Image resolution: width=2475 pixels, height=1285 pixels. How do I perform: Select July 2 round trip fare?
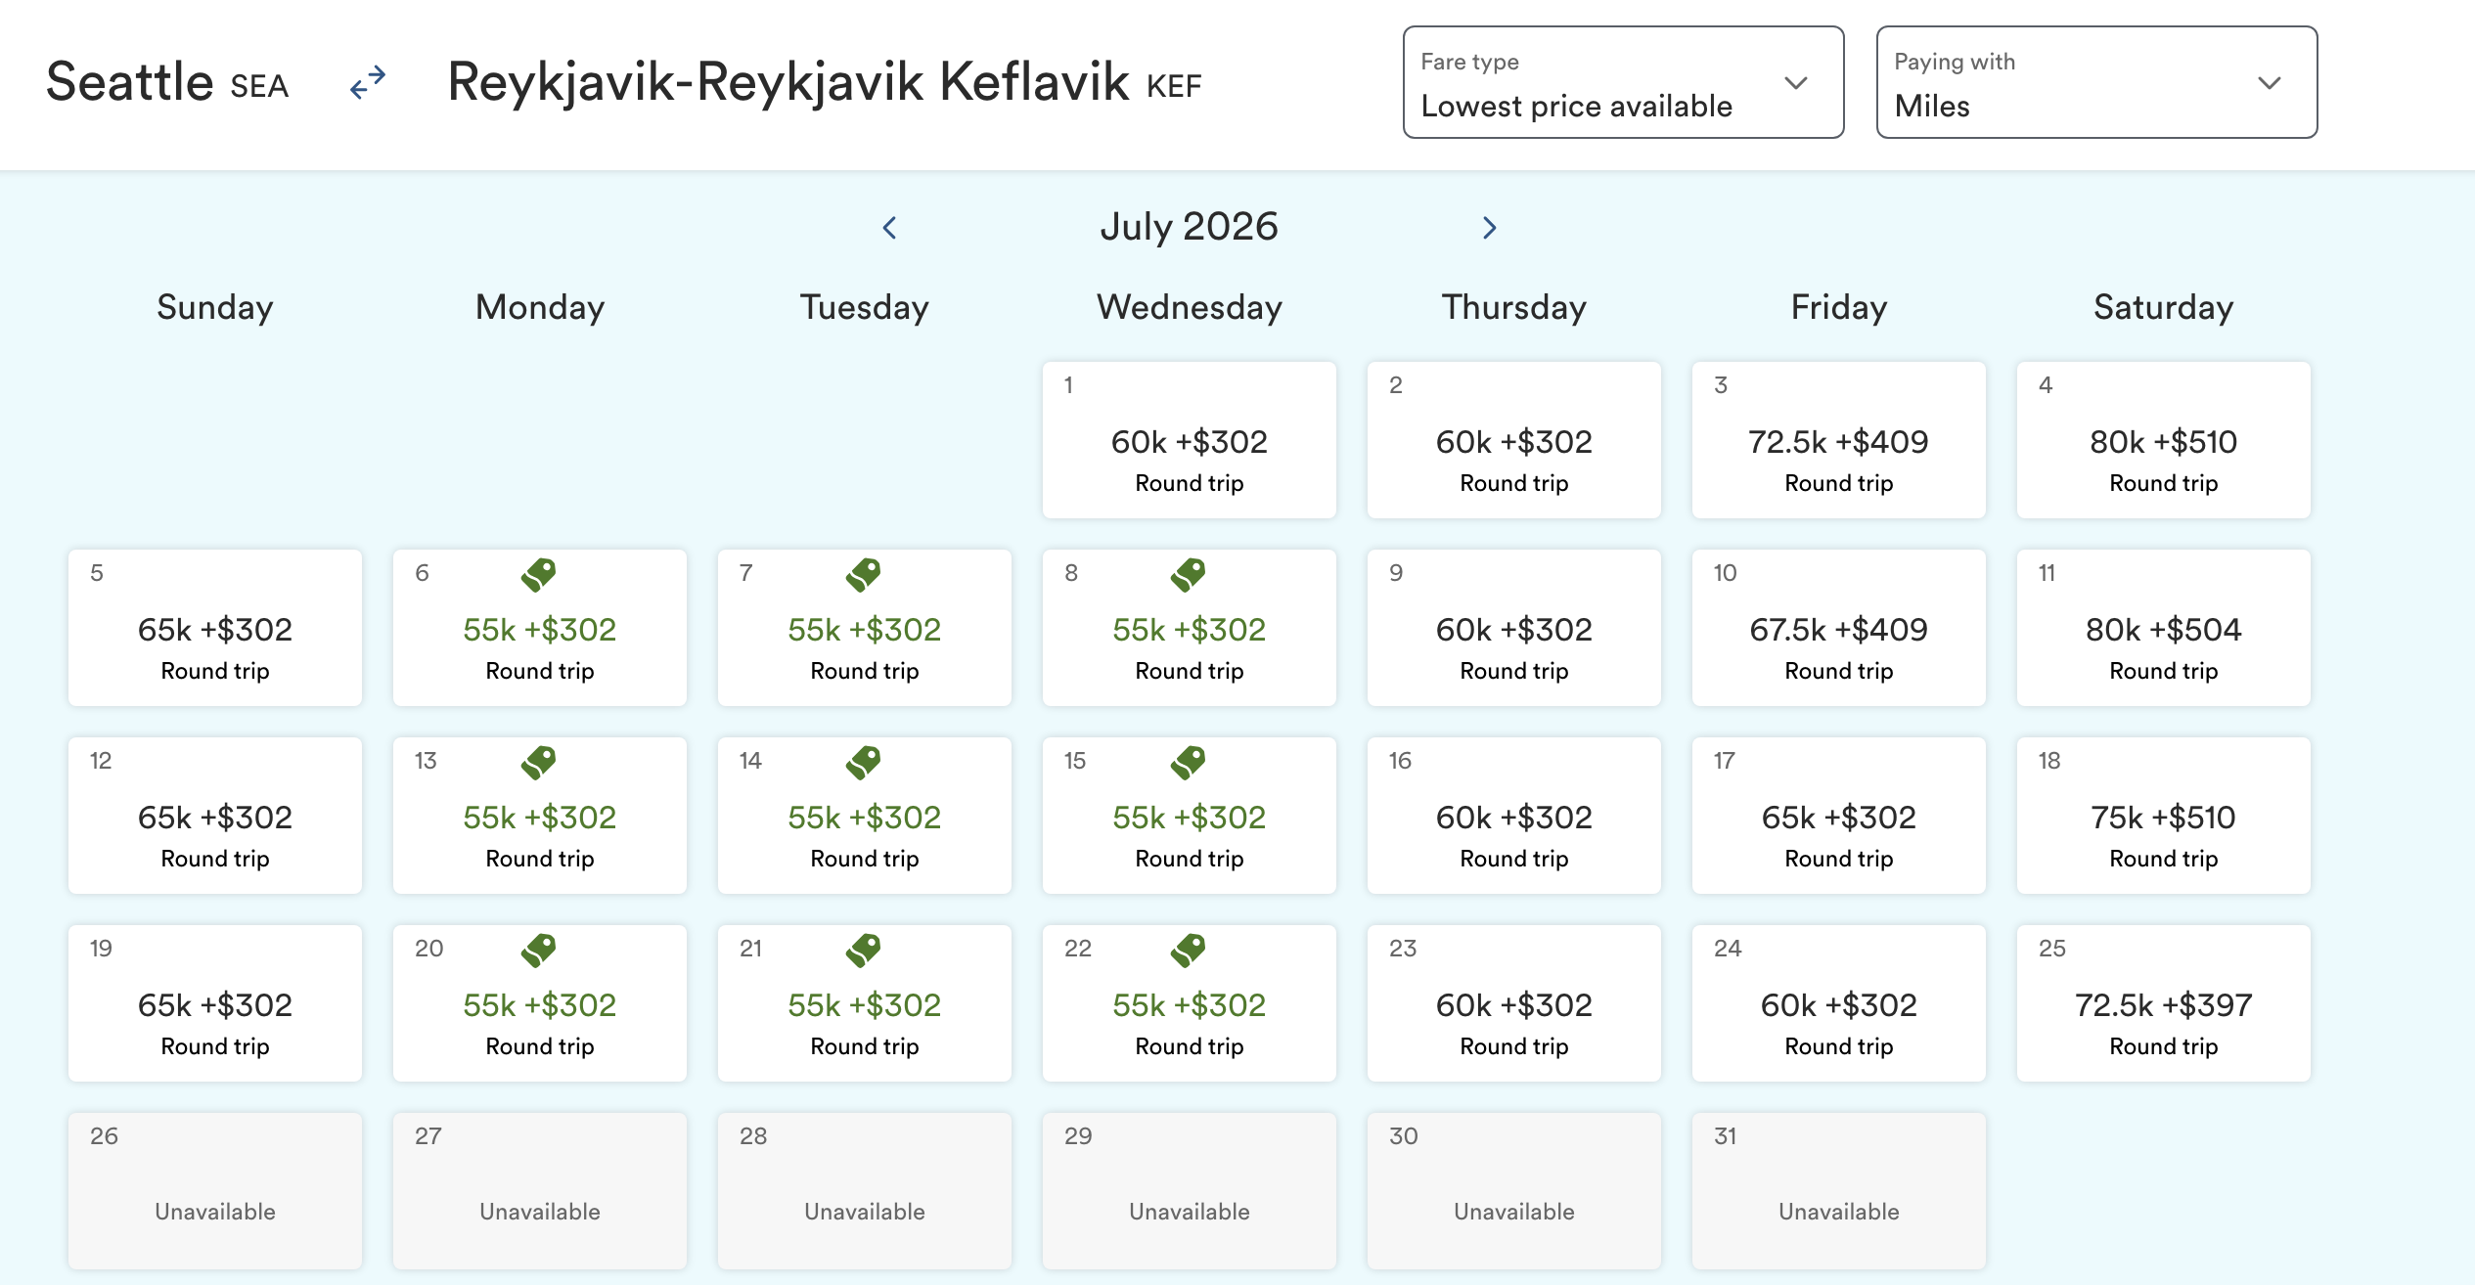click(1514, 440)
